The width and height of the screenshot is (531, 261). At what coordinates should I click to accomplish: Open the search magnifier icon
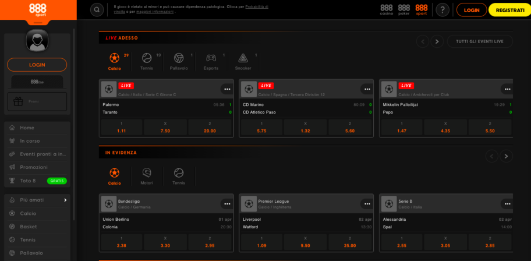[x=97, y=10]
